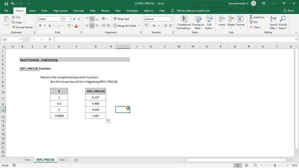Open Sort & Filter

pos(273,23)
